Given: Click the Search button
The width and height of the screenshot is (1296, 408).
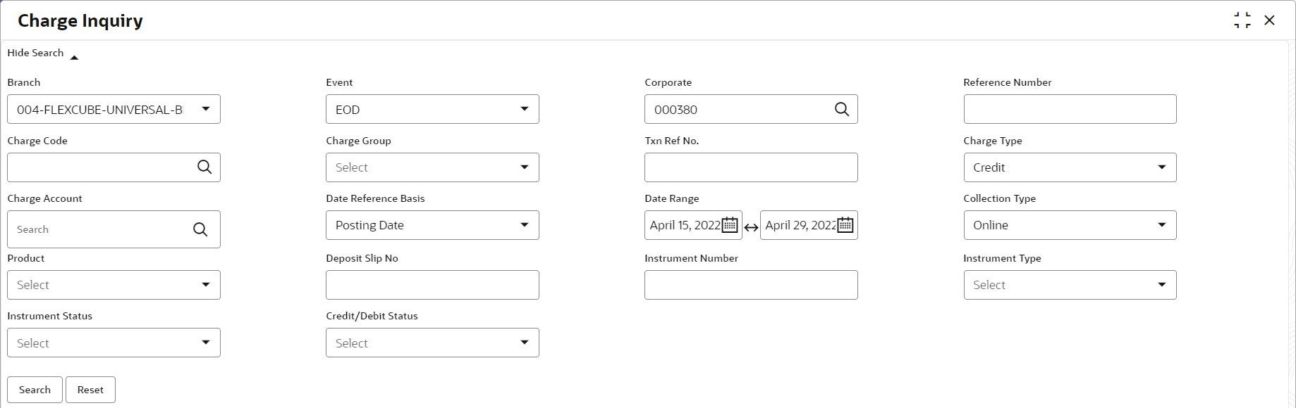Looking at the screenshot, I should tap(35, 390).
